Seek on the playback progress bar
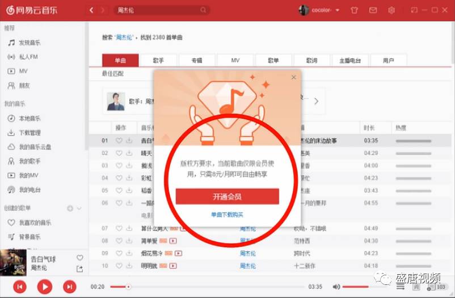The width and height of the screenshot is (455, 298). (207, 287)
